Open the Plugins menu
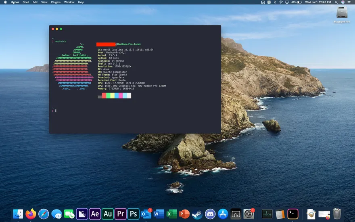Viewport: 355px width, 222px height. 56,2
